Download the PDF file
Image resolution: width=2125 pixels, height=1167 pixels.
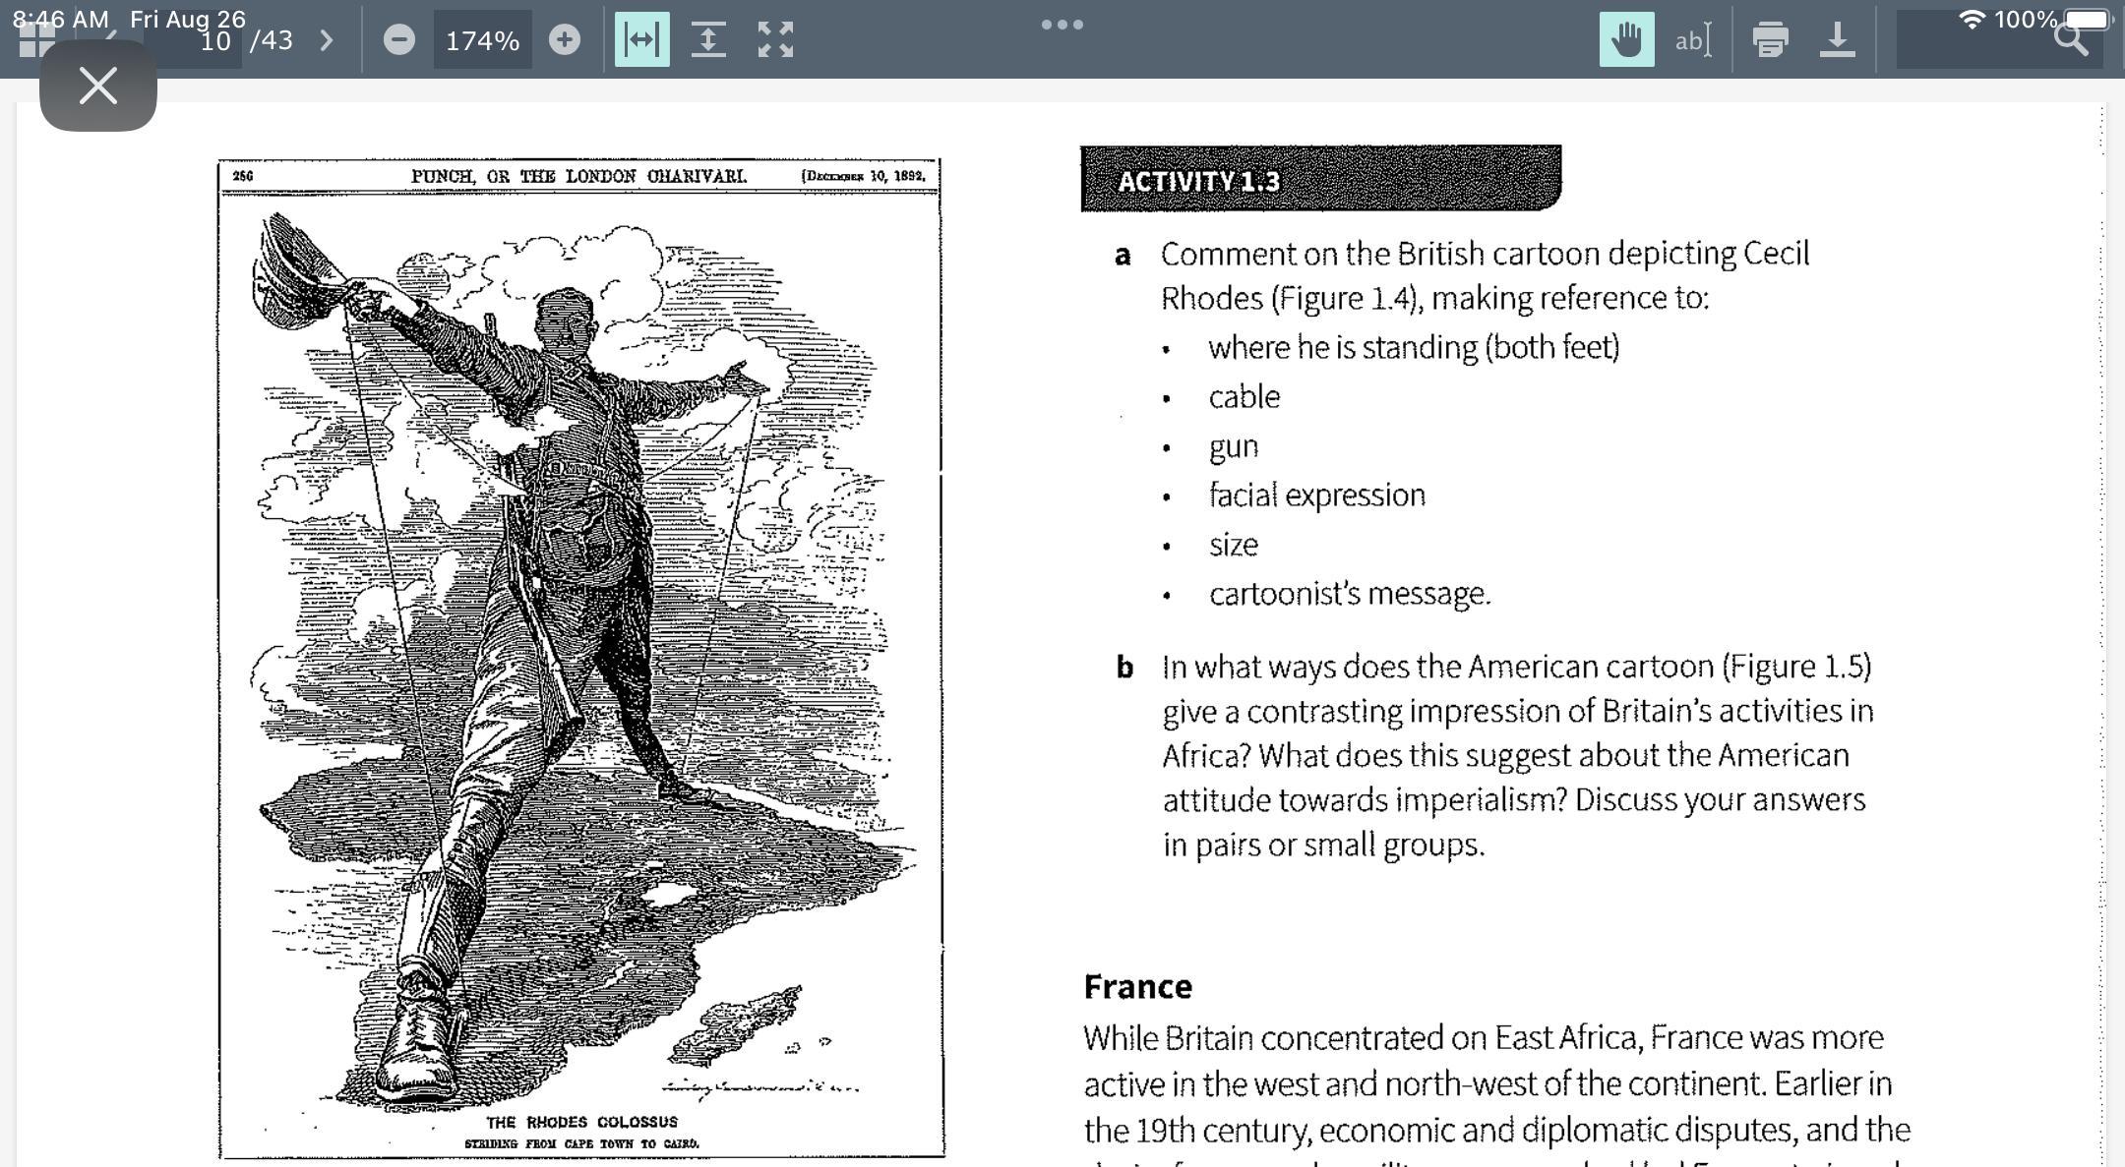click(1837, 40)
